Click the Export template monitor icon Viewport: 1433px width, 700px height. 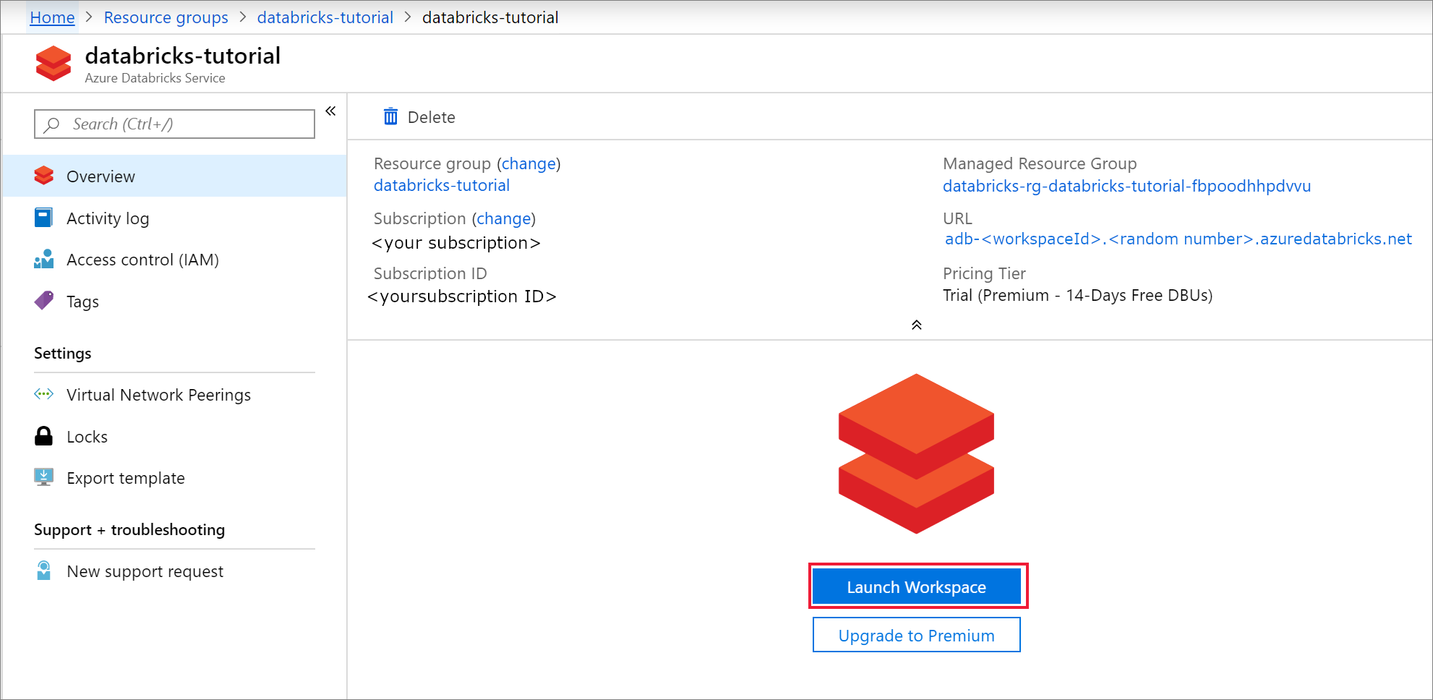(x=43, y=477)
